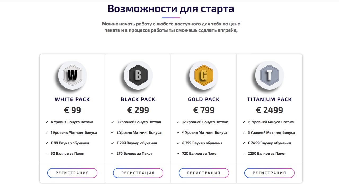Choose РЕГИСТРАЦИЯ for the Gold Pack
This screenshot has height=195, width=339.
[x=204, y=173]
